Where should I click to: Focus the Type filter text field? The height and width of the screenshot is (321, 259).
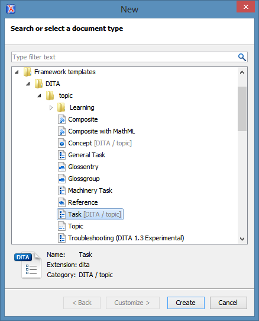125,57
